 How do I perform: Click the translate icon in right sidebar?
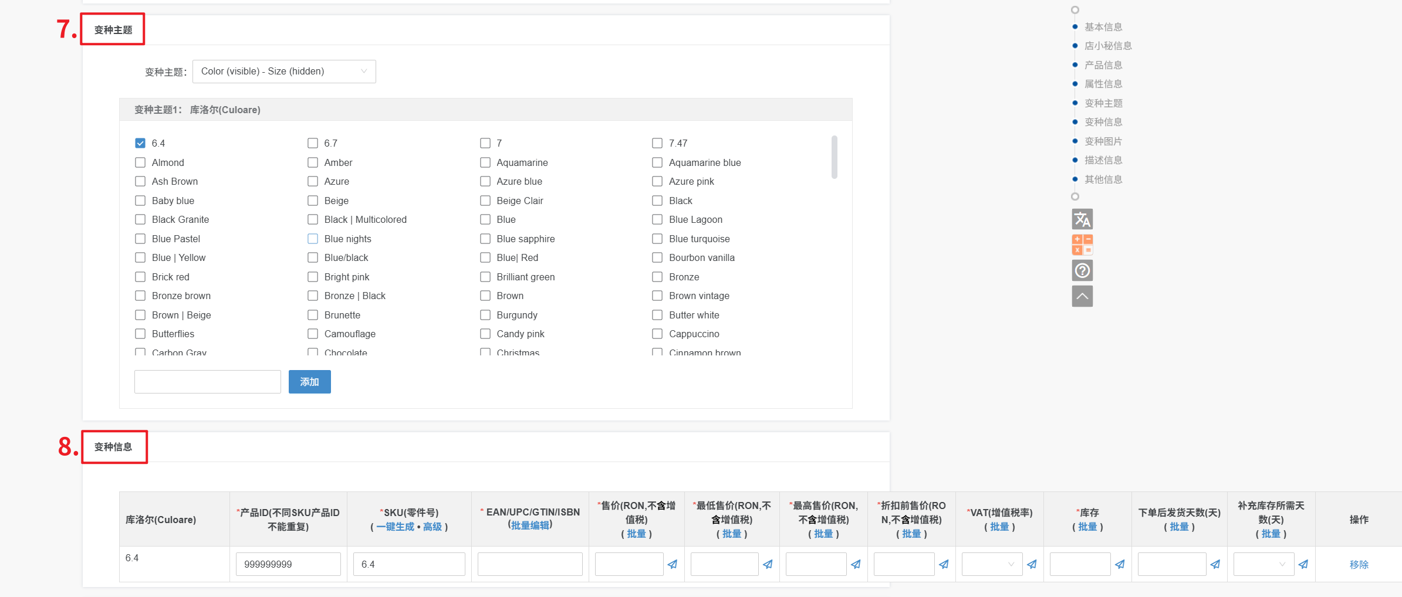pyautogui.click(x=1082, y=219)
